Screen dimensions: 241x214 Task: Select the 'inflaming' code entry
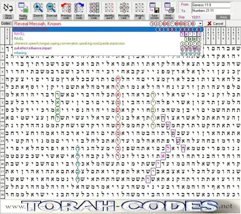coord(108,53)
